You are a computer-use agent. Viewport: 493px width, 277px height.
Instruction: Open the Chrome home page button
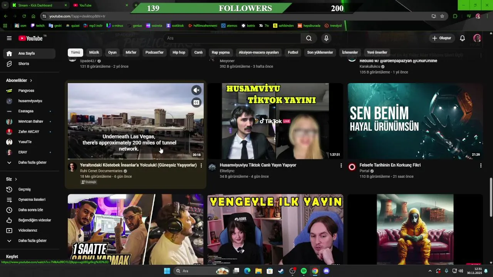[34, 16]
